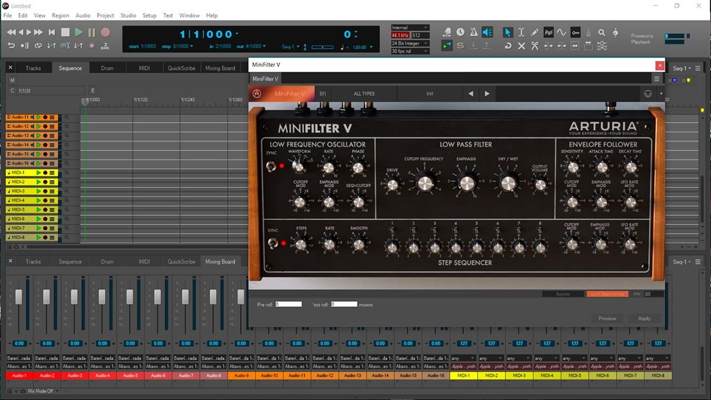Click the Cutoff Frequency knob
Image resolution: width=711 pixels, height=400 pixels.
tap(424, 183)
